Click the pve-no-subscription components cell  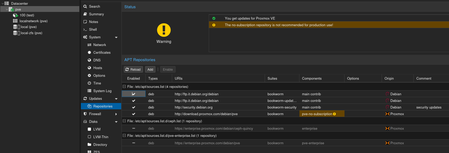[x=322, y=114]
